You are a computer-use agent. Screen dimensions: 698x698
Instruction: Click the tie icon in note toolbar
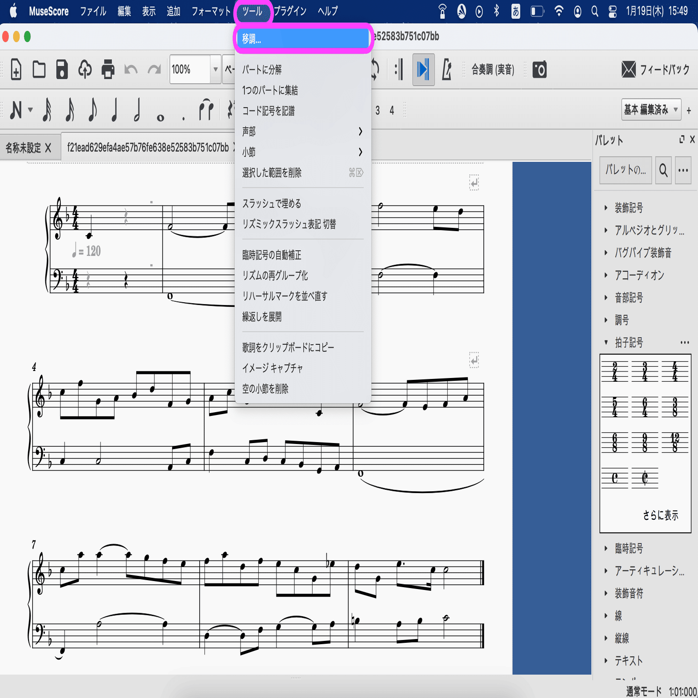206,110
